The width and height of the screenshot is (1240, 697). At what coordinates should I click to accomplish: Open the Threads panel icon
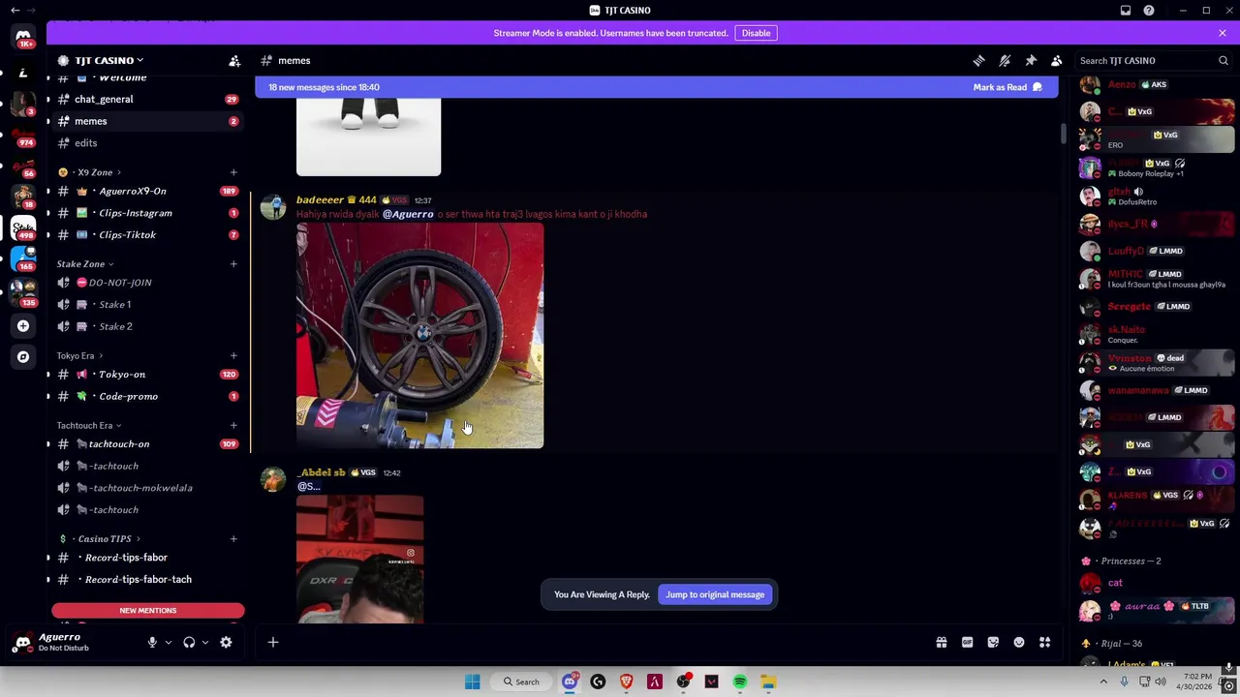click(978, 61)
